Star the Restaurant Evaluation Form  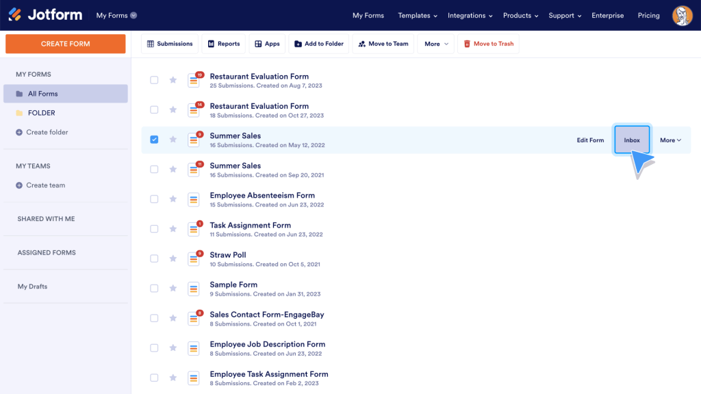[x=173, y=79]
